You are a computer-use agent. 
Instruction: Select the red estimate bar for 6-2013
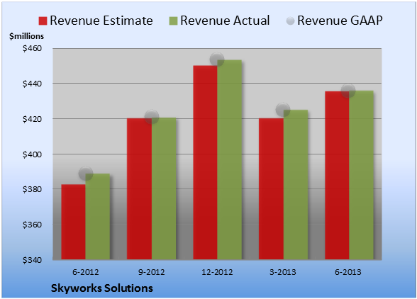(x=337, y=176)
